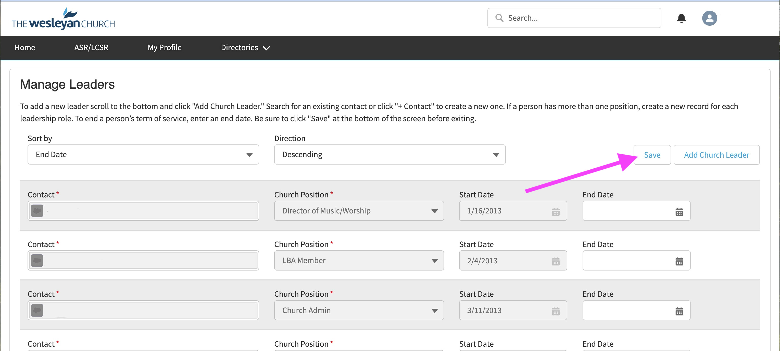Open the ASR/LCSR menu item

pos(91,48)
